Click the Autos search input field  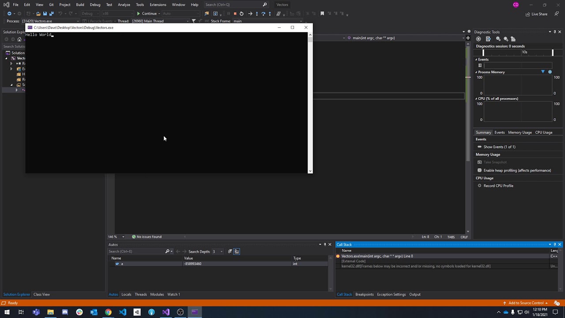pyautogui.click(x=136, y=252)
